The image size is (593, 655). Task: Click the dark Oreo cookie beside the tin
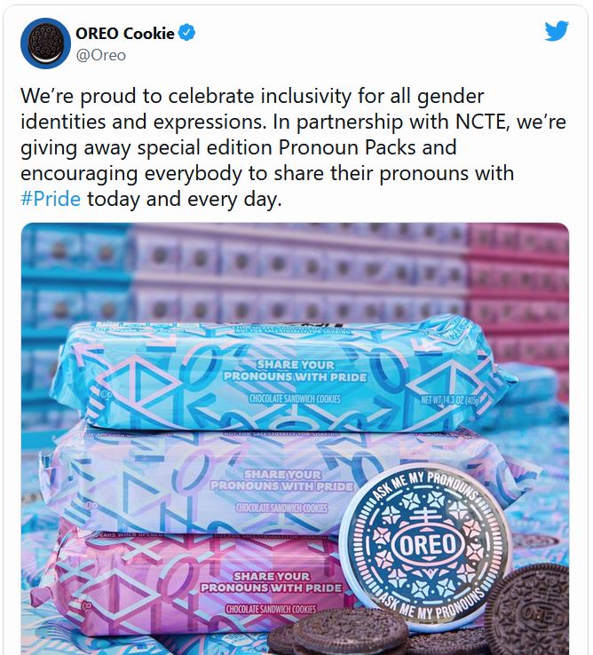528,608
